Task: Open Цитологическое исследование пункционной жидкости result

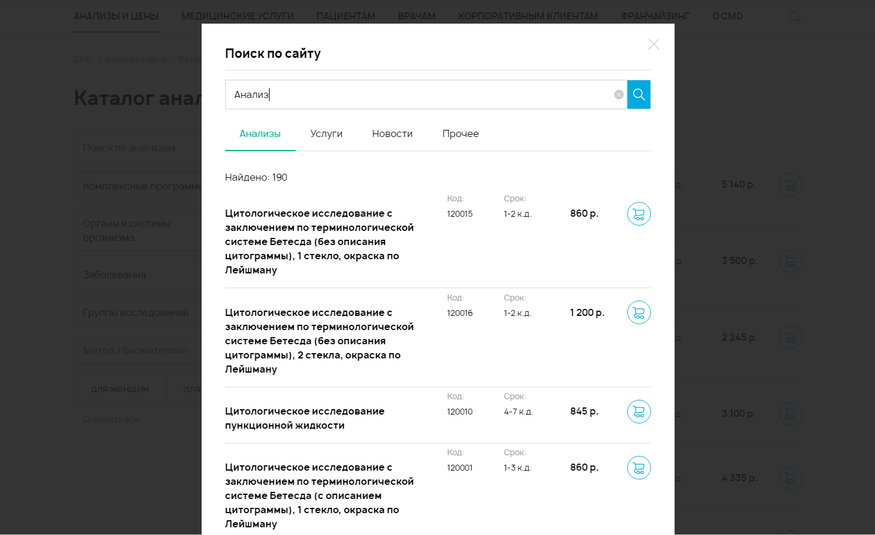Action: point(304,418)
